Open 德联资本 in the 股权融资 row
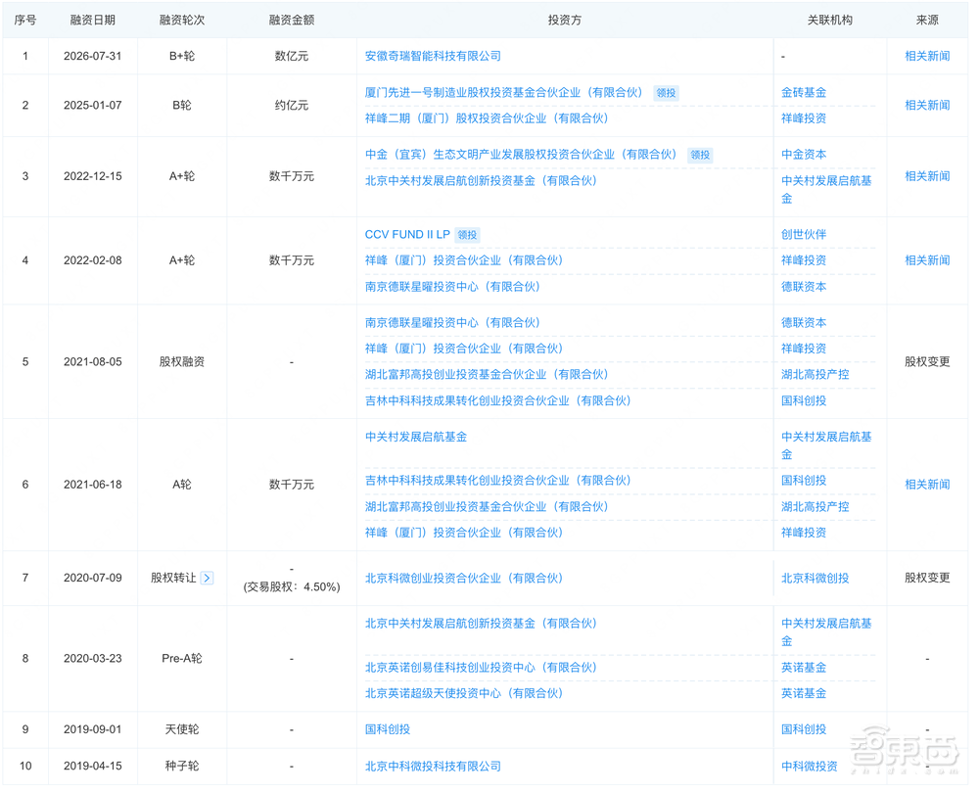979x793 pixels. coord(804,323)
